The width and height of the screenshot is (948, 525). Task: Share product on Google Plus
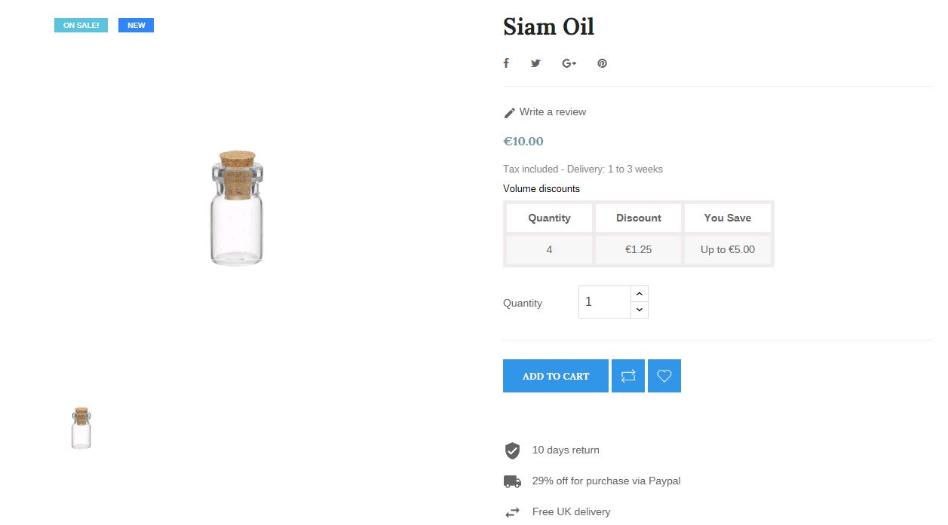(x=569, y=63)
